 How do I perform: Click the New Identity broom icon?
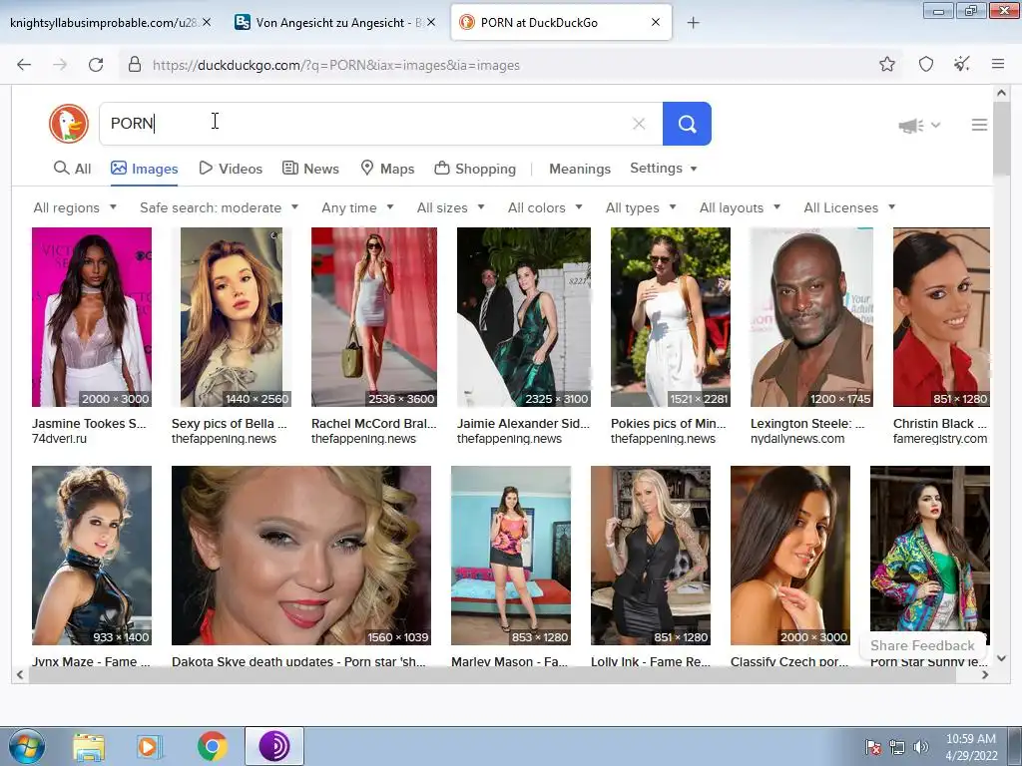[x=962, y=64]
